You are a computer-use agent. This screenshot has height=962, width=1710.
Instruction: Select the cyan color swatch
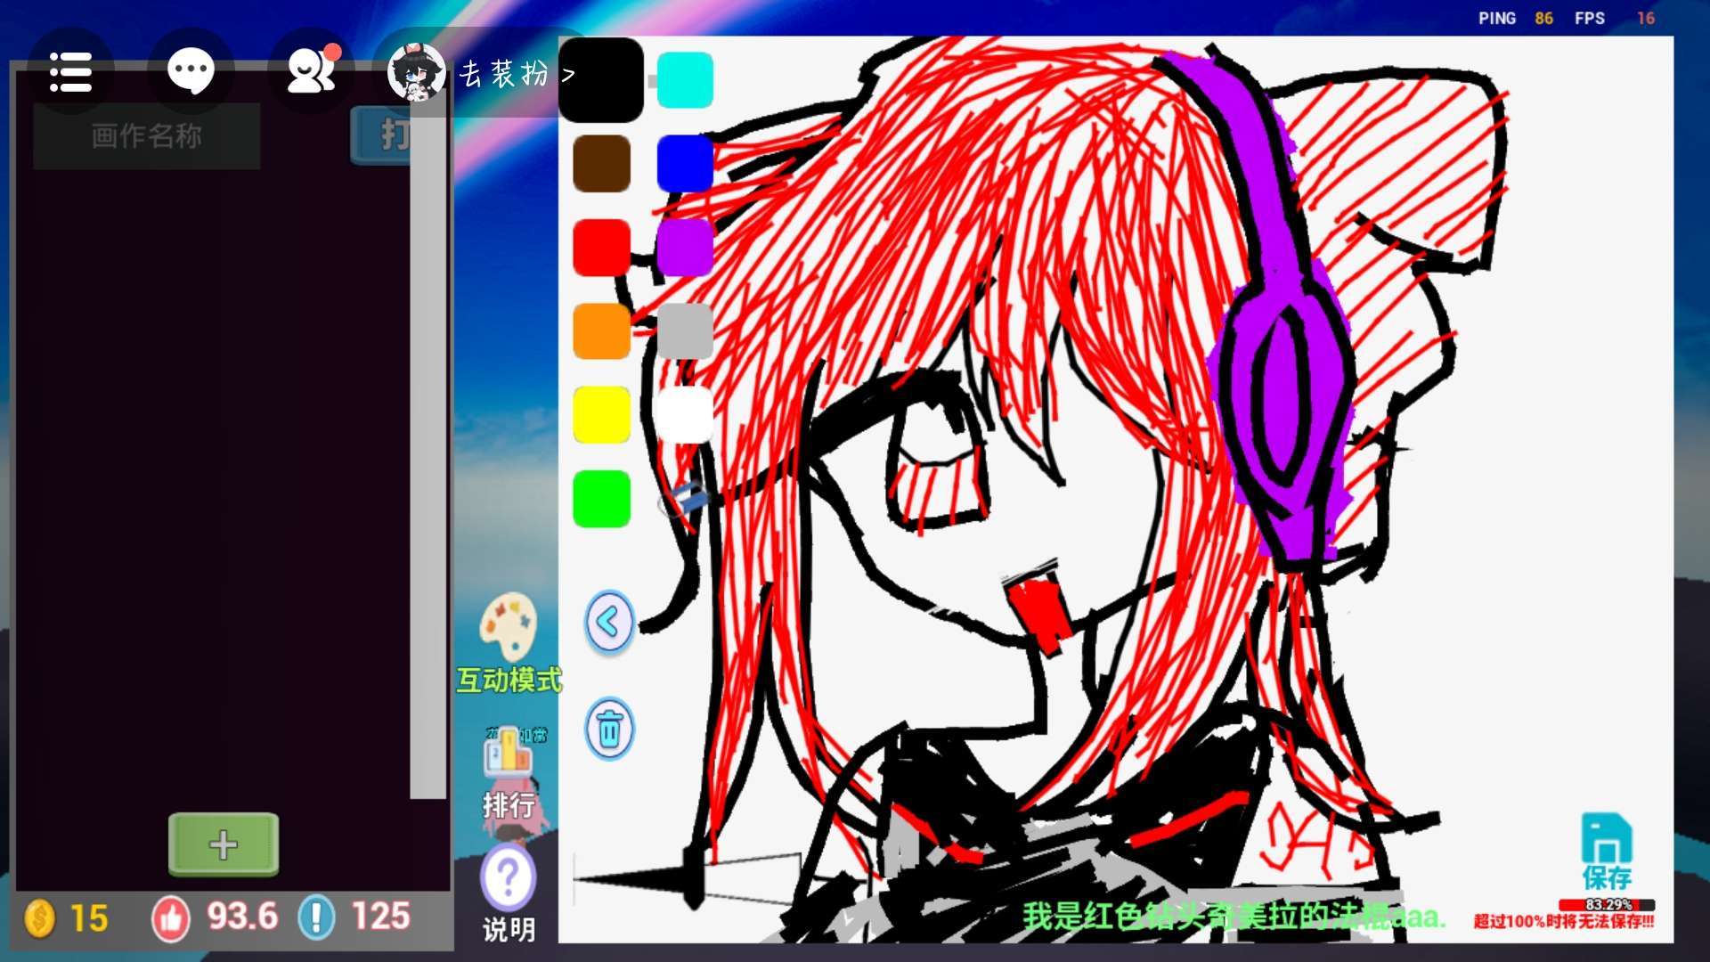tap(685, 80)
